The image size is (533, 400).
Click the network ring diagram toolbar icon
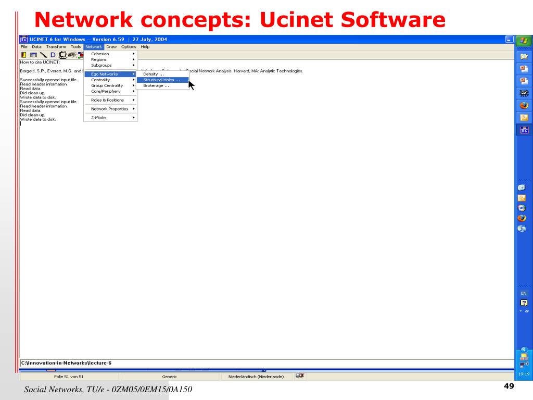pos(62,55)
